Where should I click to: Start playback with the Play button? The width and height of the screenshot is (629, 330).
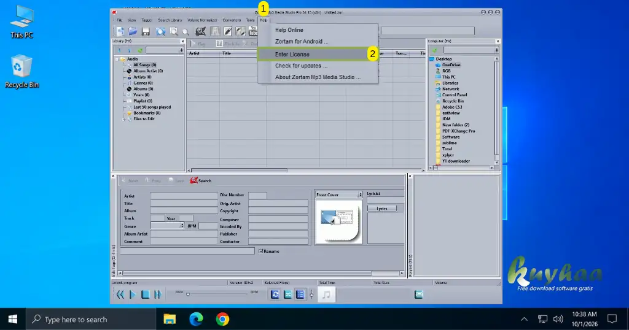point(133,295)
